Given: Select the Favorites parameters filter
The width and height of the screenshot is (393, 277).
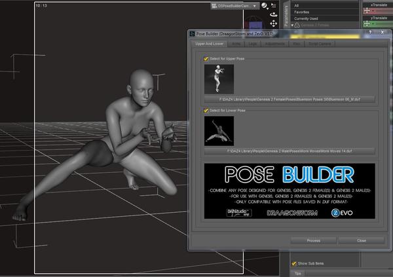Looking at the screenshot, I should [x=325, y=12].
